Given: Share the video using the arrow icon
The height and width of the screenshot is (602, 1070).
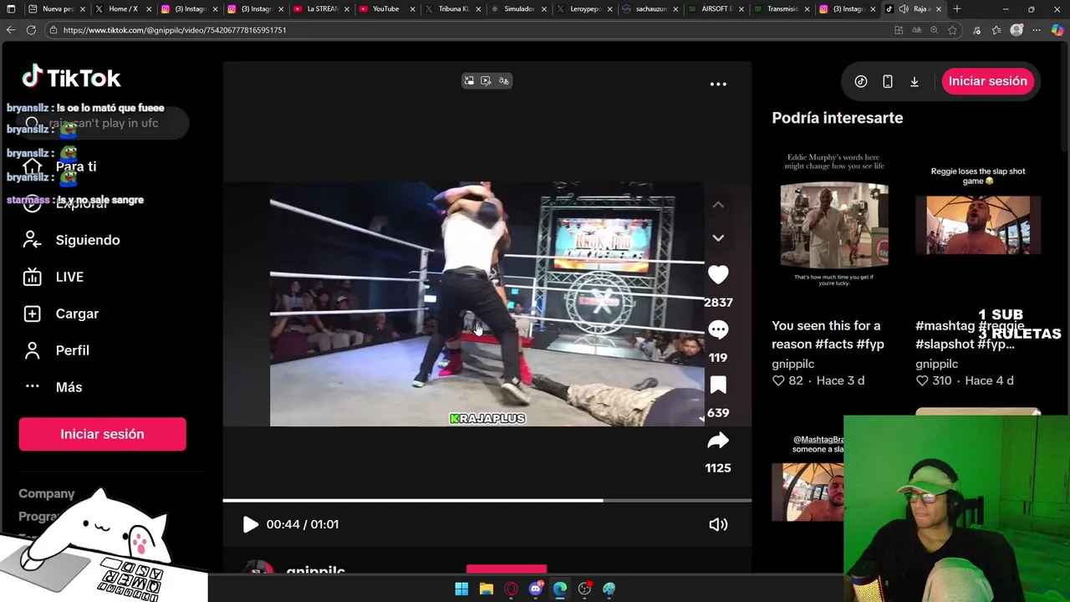Looking at the screenshot, I should pos(718,440).
